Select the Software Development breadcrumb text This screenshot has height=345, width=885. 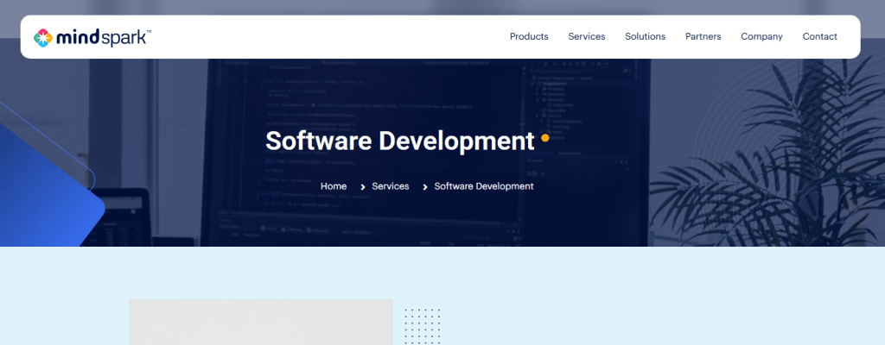(x=484, y=186)
